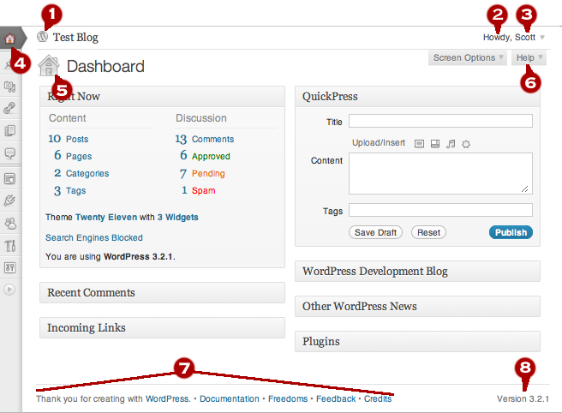562x413 pixels.
Task: View the 1 Spam comment link
Action: pyautogui.click(x=199, y=190)
